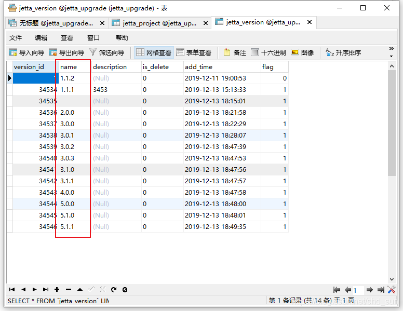Click the Image (图像) toolbar button
Image resolution: width=403 pixels, height=311 pixels.
(x=302, y=52)
